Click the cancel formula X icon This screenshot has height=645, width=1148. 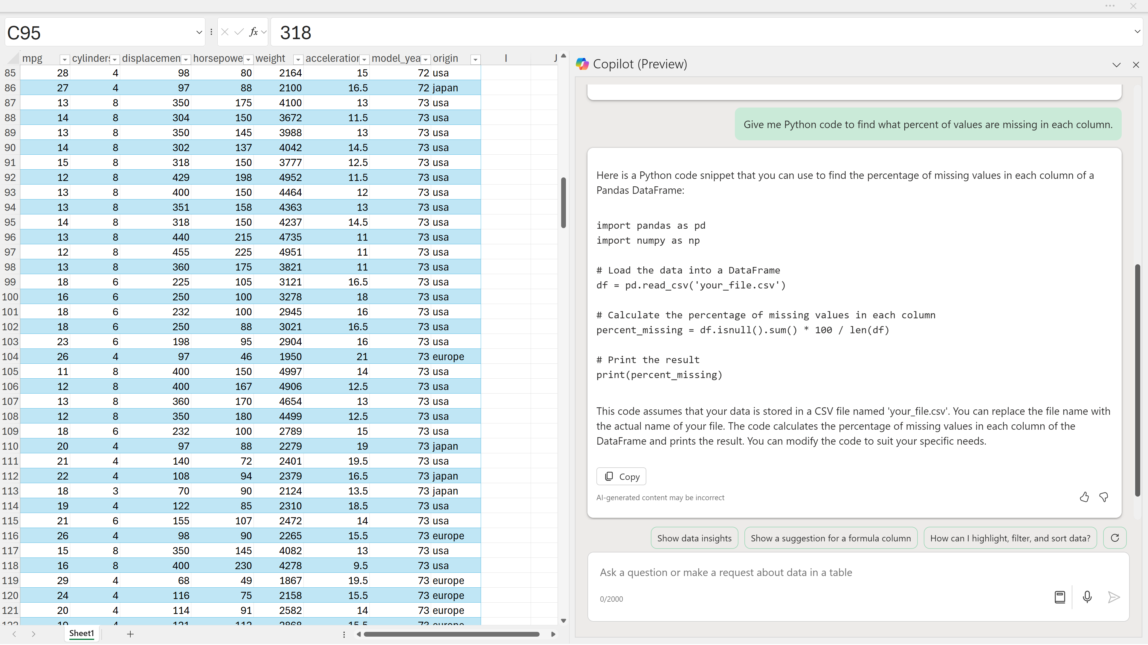tap(225, 32)
